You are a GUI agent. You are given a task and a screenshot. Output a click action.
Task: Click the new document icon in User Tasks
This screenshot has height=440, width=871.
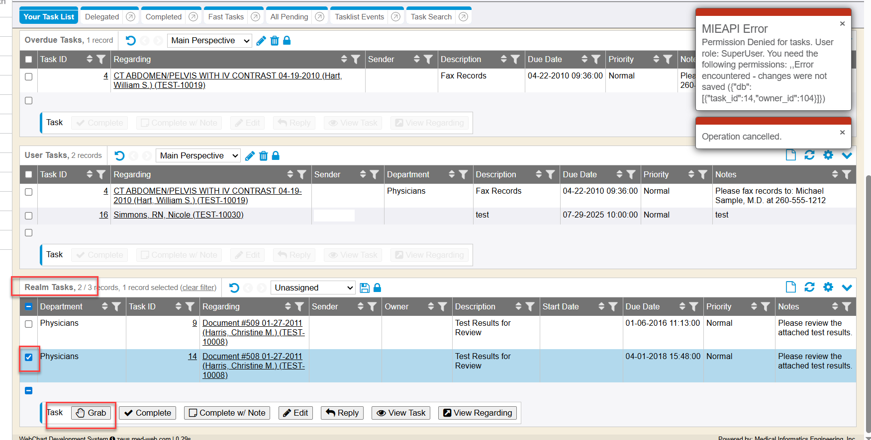(790, 155)
